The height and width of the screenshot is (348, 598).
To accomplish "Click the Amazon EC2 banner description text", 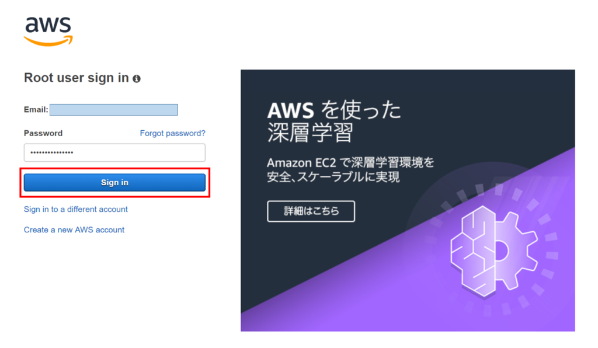I will [350, 169].
